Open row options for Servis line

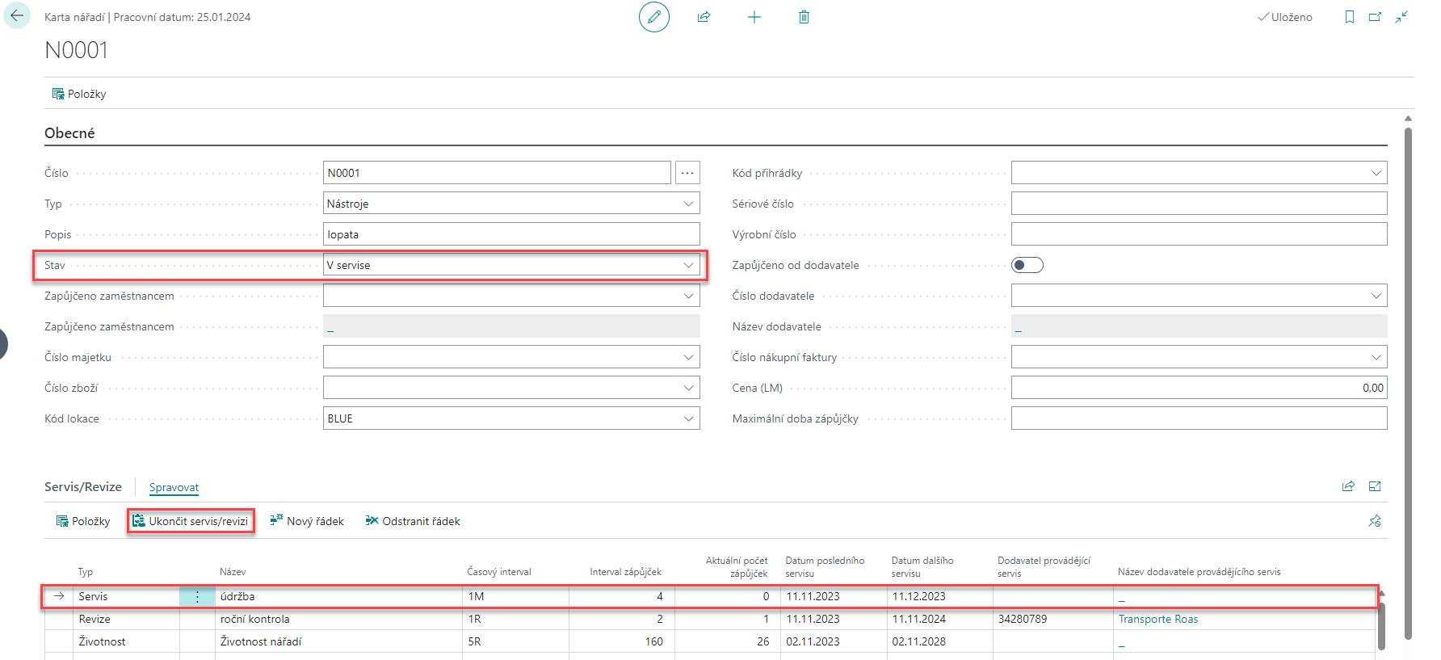click(197, 596)
